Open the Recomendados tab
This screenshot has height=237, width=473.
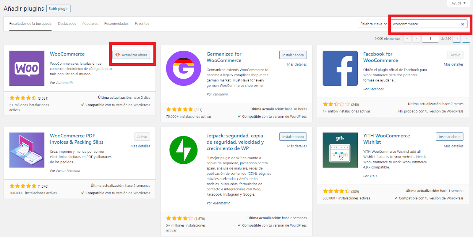[x=116, y=24]
